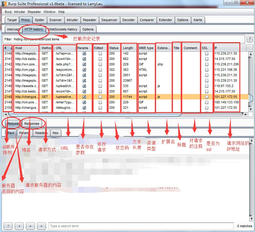Click the '+' search options button
Screen dimensions: 255x232
(x=30, y=226)
